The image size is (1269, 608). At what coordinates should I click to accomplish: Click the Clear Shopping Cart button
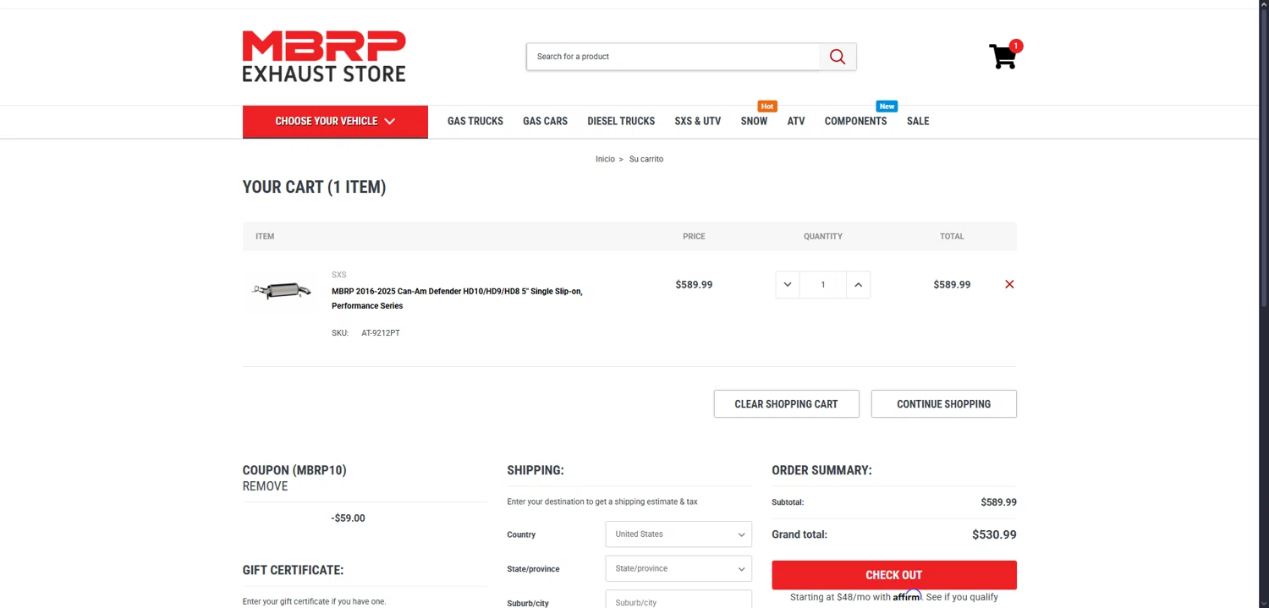click(x=787, y=403)
